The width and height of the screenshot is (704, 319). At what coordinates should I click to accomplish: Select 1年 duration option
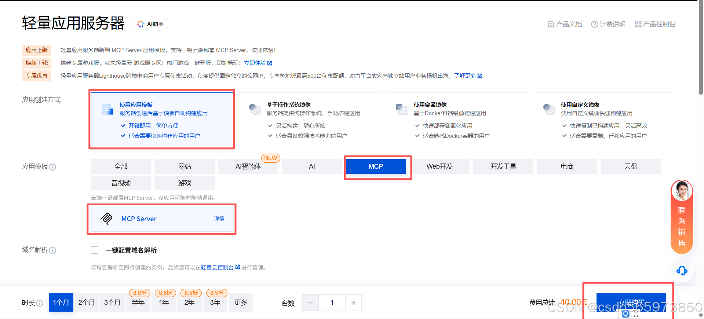[164, 302]
